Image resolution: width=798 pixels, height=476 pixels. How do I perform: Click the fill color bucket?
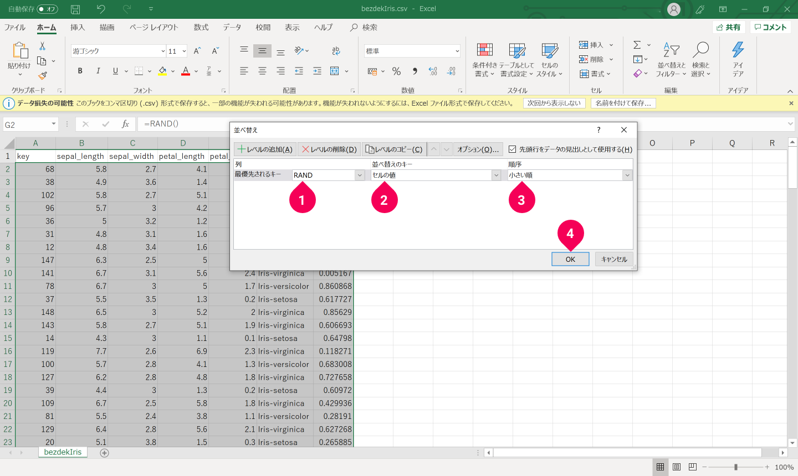coord(162,71)
